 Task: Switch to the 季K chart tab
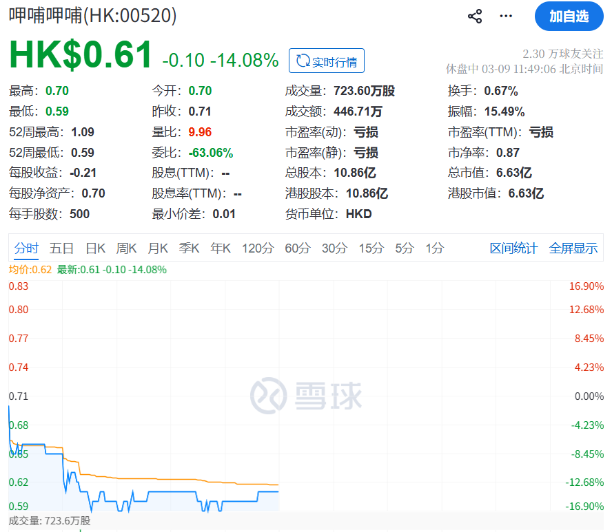pos(190,248)
